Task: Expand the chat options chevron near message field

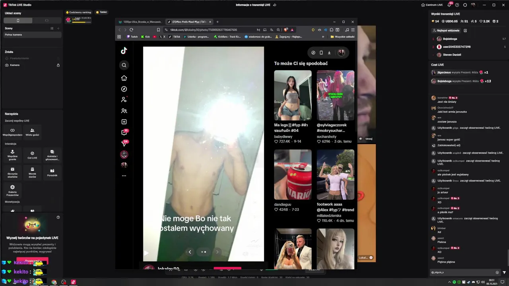Action: [504, 272]
